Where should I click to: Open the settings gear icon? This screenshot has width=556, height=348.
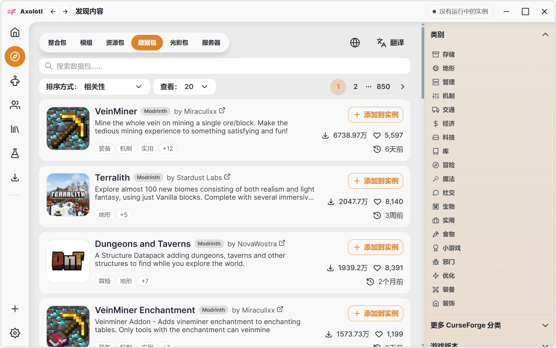click(x=15, y=333)
